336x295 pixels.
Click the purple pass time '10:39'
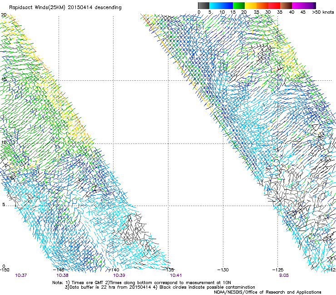click(x=119, y=275)
